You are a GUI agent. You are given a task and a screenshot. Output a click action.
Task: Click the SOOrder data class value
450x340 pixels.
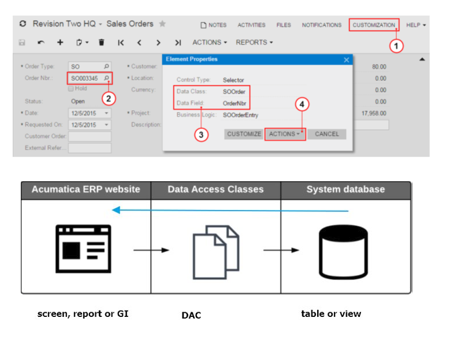coord(234,92)
